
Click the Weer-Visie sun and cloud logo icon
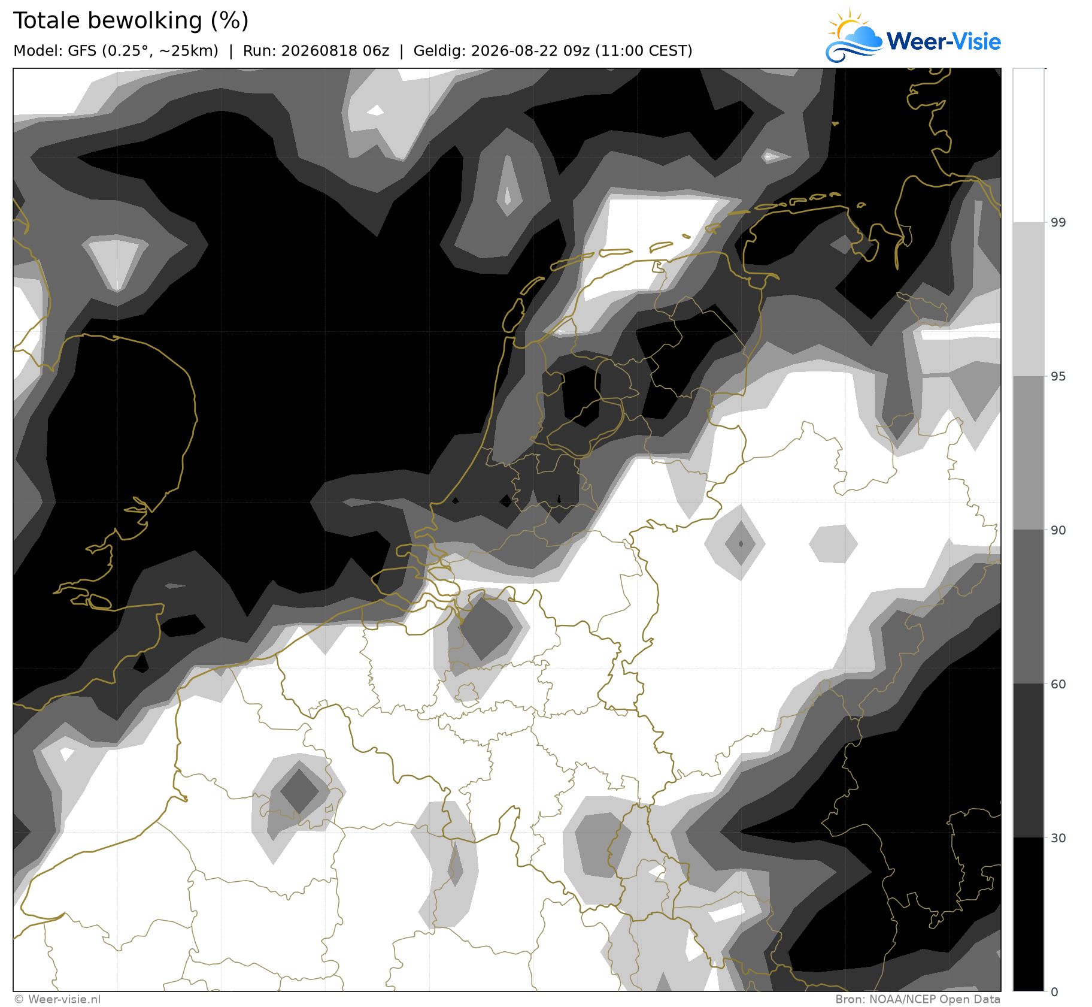[x=854, y=35]
